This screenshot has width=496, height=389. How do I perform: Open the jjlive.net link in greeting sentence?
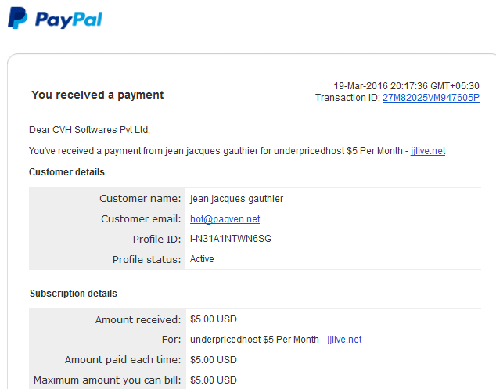click(428, 151)
